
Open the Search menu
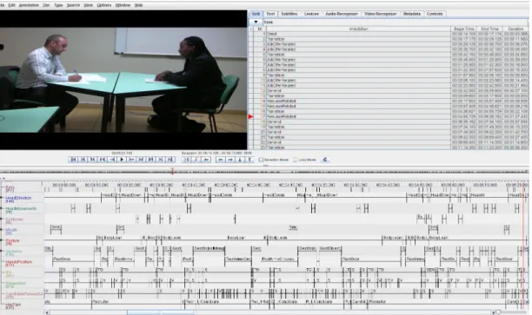click(73, 5)
